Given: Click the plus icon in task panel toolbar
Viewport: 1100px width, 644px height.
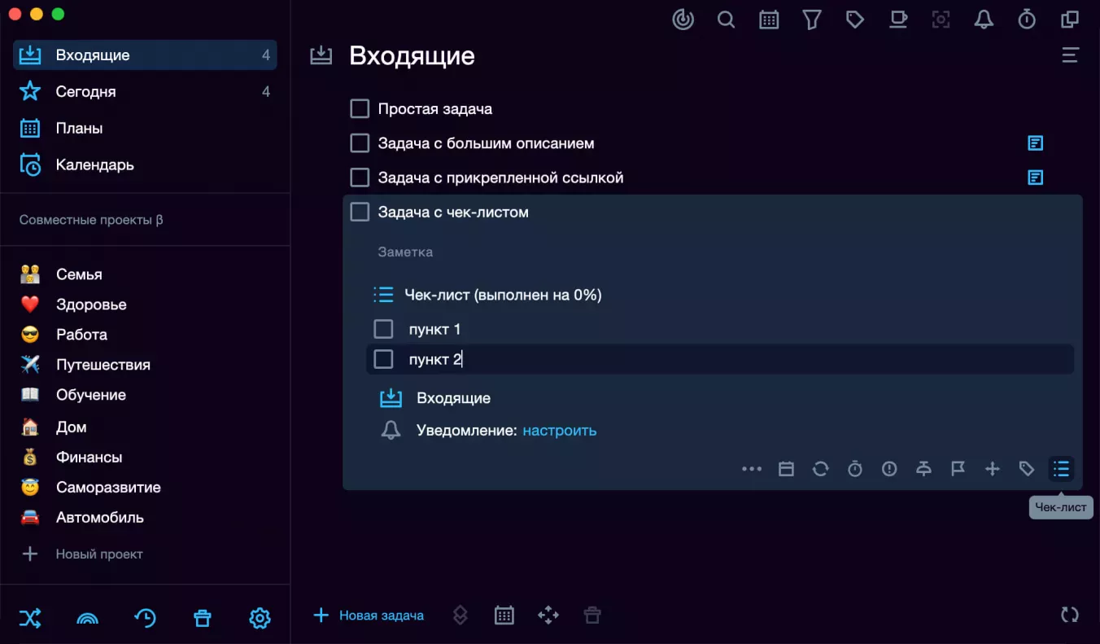Looking at the screenshot, I should pyautogui.click(x=992, y=469).
